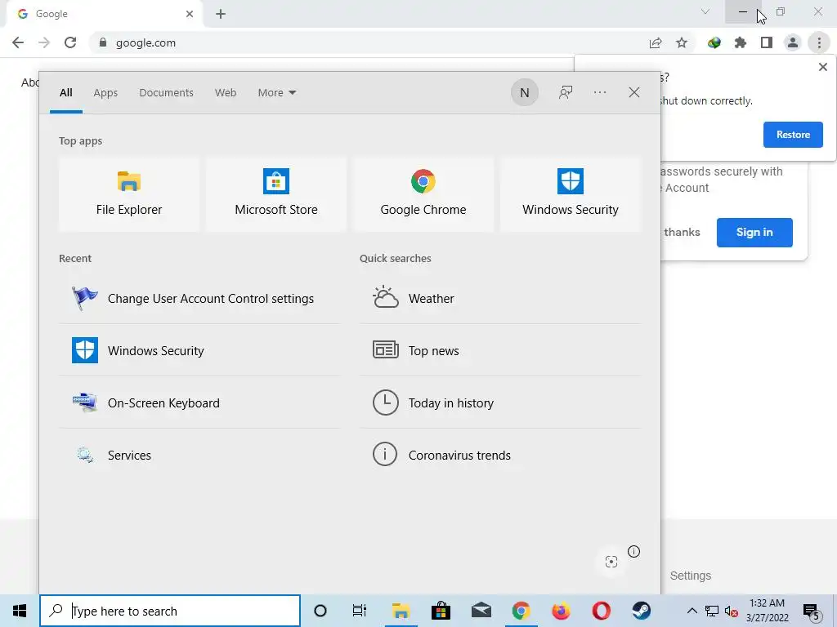The width and height of the screenshot is (837, 627).
Task: Click the download manager extension icon
Action: coord(714,42)
